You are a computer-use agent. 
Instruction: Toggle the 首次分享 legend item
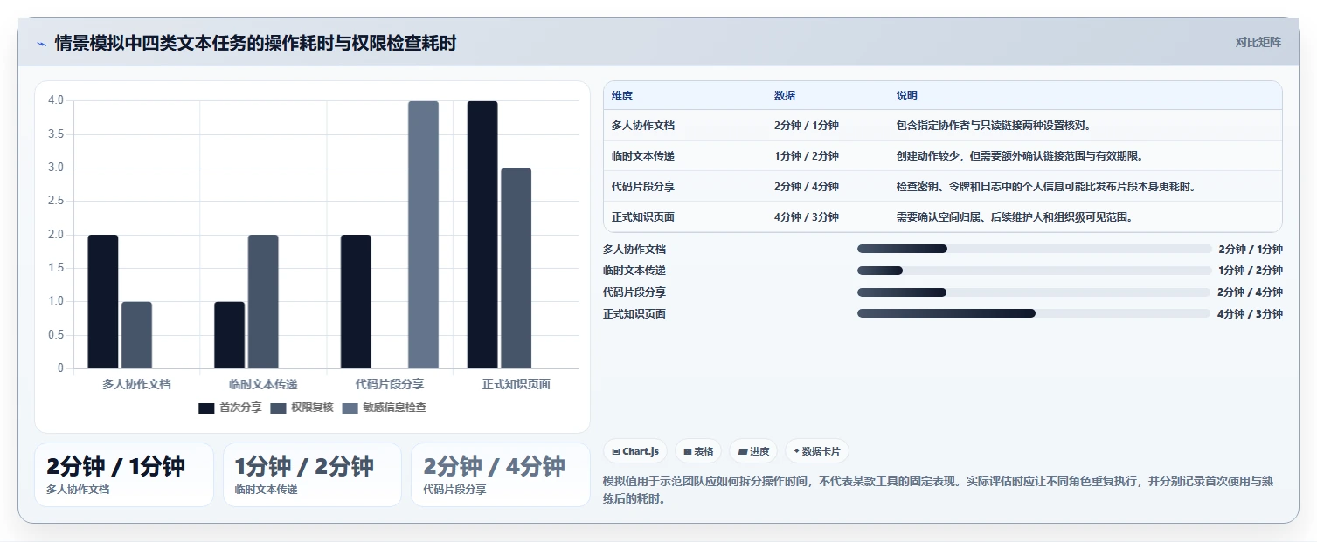pyautogui.click(x=230, y=408)
